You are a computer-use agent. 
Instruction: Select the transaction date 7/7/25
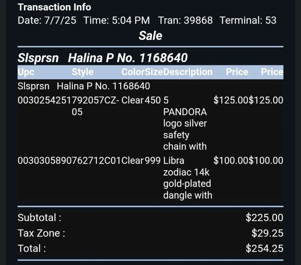coord(60,20)
